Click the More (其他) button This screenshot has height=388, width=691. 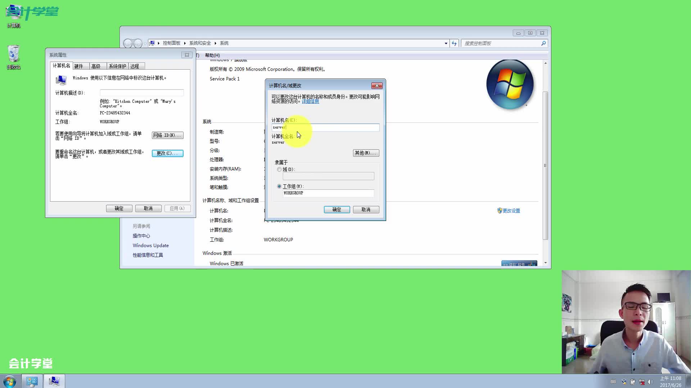[366, 153]
